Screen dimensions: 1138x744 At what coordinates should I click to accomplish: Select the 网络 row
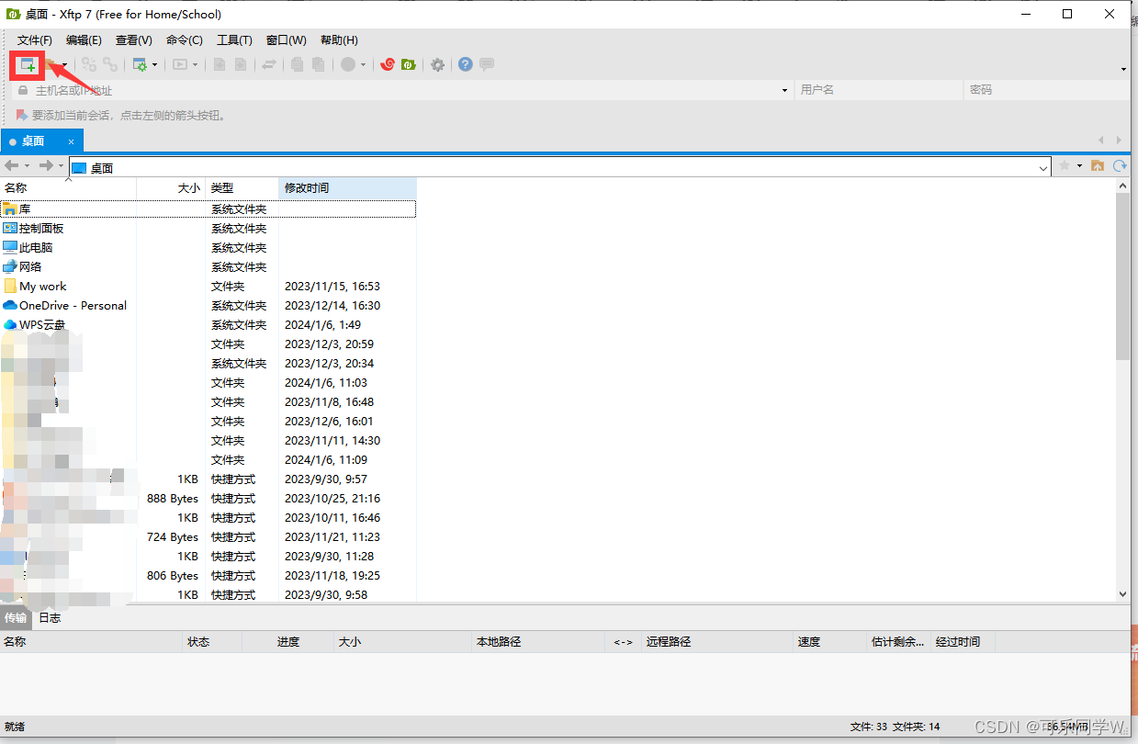tap(208, 267)
